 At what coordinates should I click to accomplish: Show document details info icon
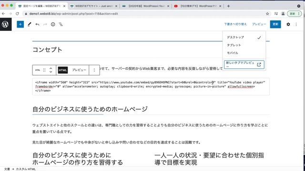tap(53, 24)
